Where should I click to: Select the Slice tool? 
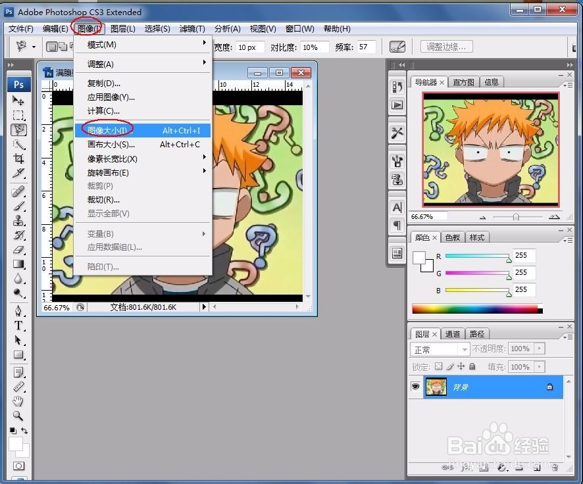(x=18, y=173)
